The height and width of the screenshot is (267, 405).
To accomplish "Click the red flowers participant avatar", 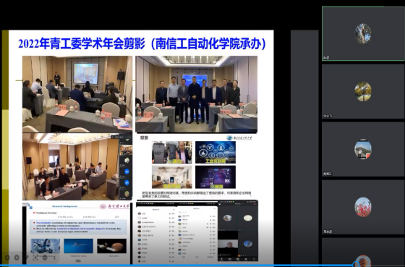I will (362, 207).
